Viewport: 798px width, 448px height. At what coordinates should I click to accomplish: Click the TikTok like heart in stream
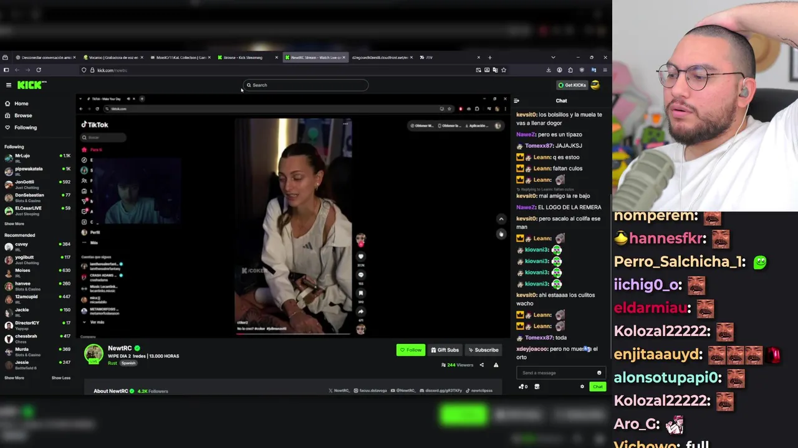(x=360, y=256)
